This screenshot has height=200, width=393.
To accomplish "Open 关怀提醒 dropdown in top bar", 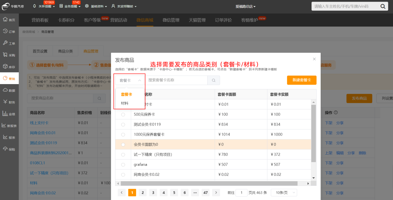I will point(44,6).
